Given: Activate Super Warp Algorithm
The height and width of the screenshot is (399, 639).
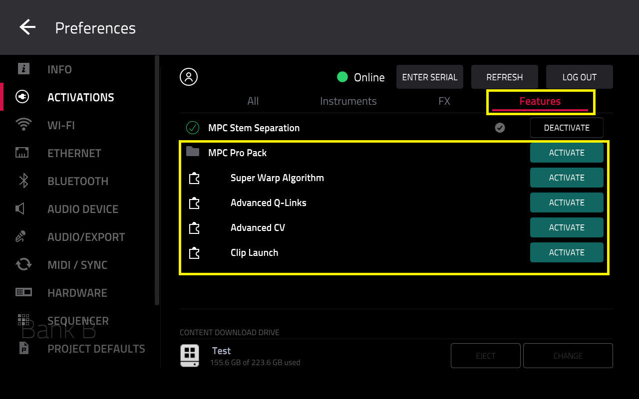Looking at the screenshot, I should coord(567,178).
